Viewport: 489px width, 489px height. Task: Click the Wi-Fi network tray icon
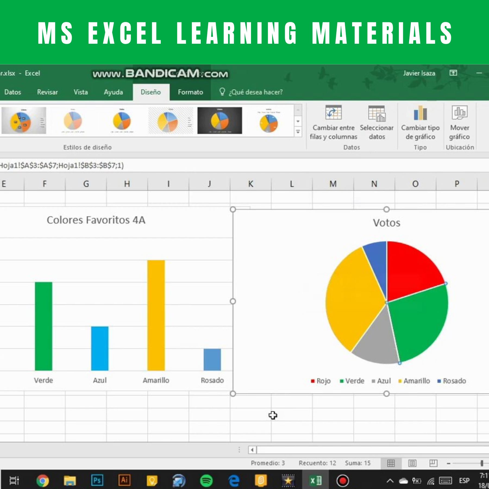click(x=431, y=481)
